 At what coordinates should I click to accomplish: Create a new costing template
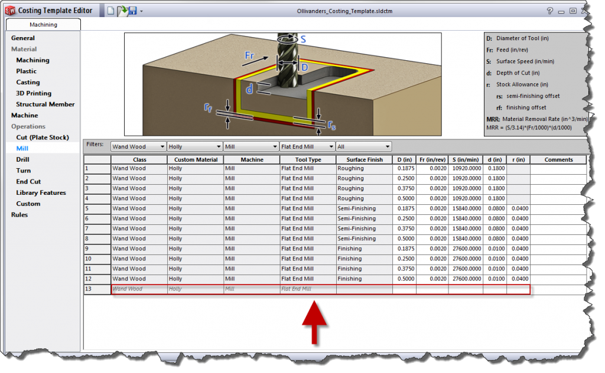[x=110, y=10]
